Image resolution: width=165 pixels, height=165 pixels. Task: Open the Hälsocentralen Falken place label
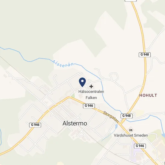(91, 94)
